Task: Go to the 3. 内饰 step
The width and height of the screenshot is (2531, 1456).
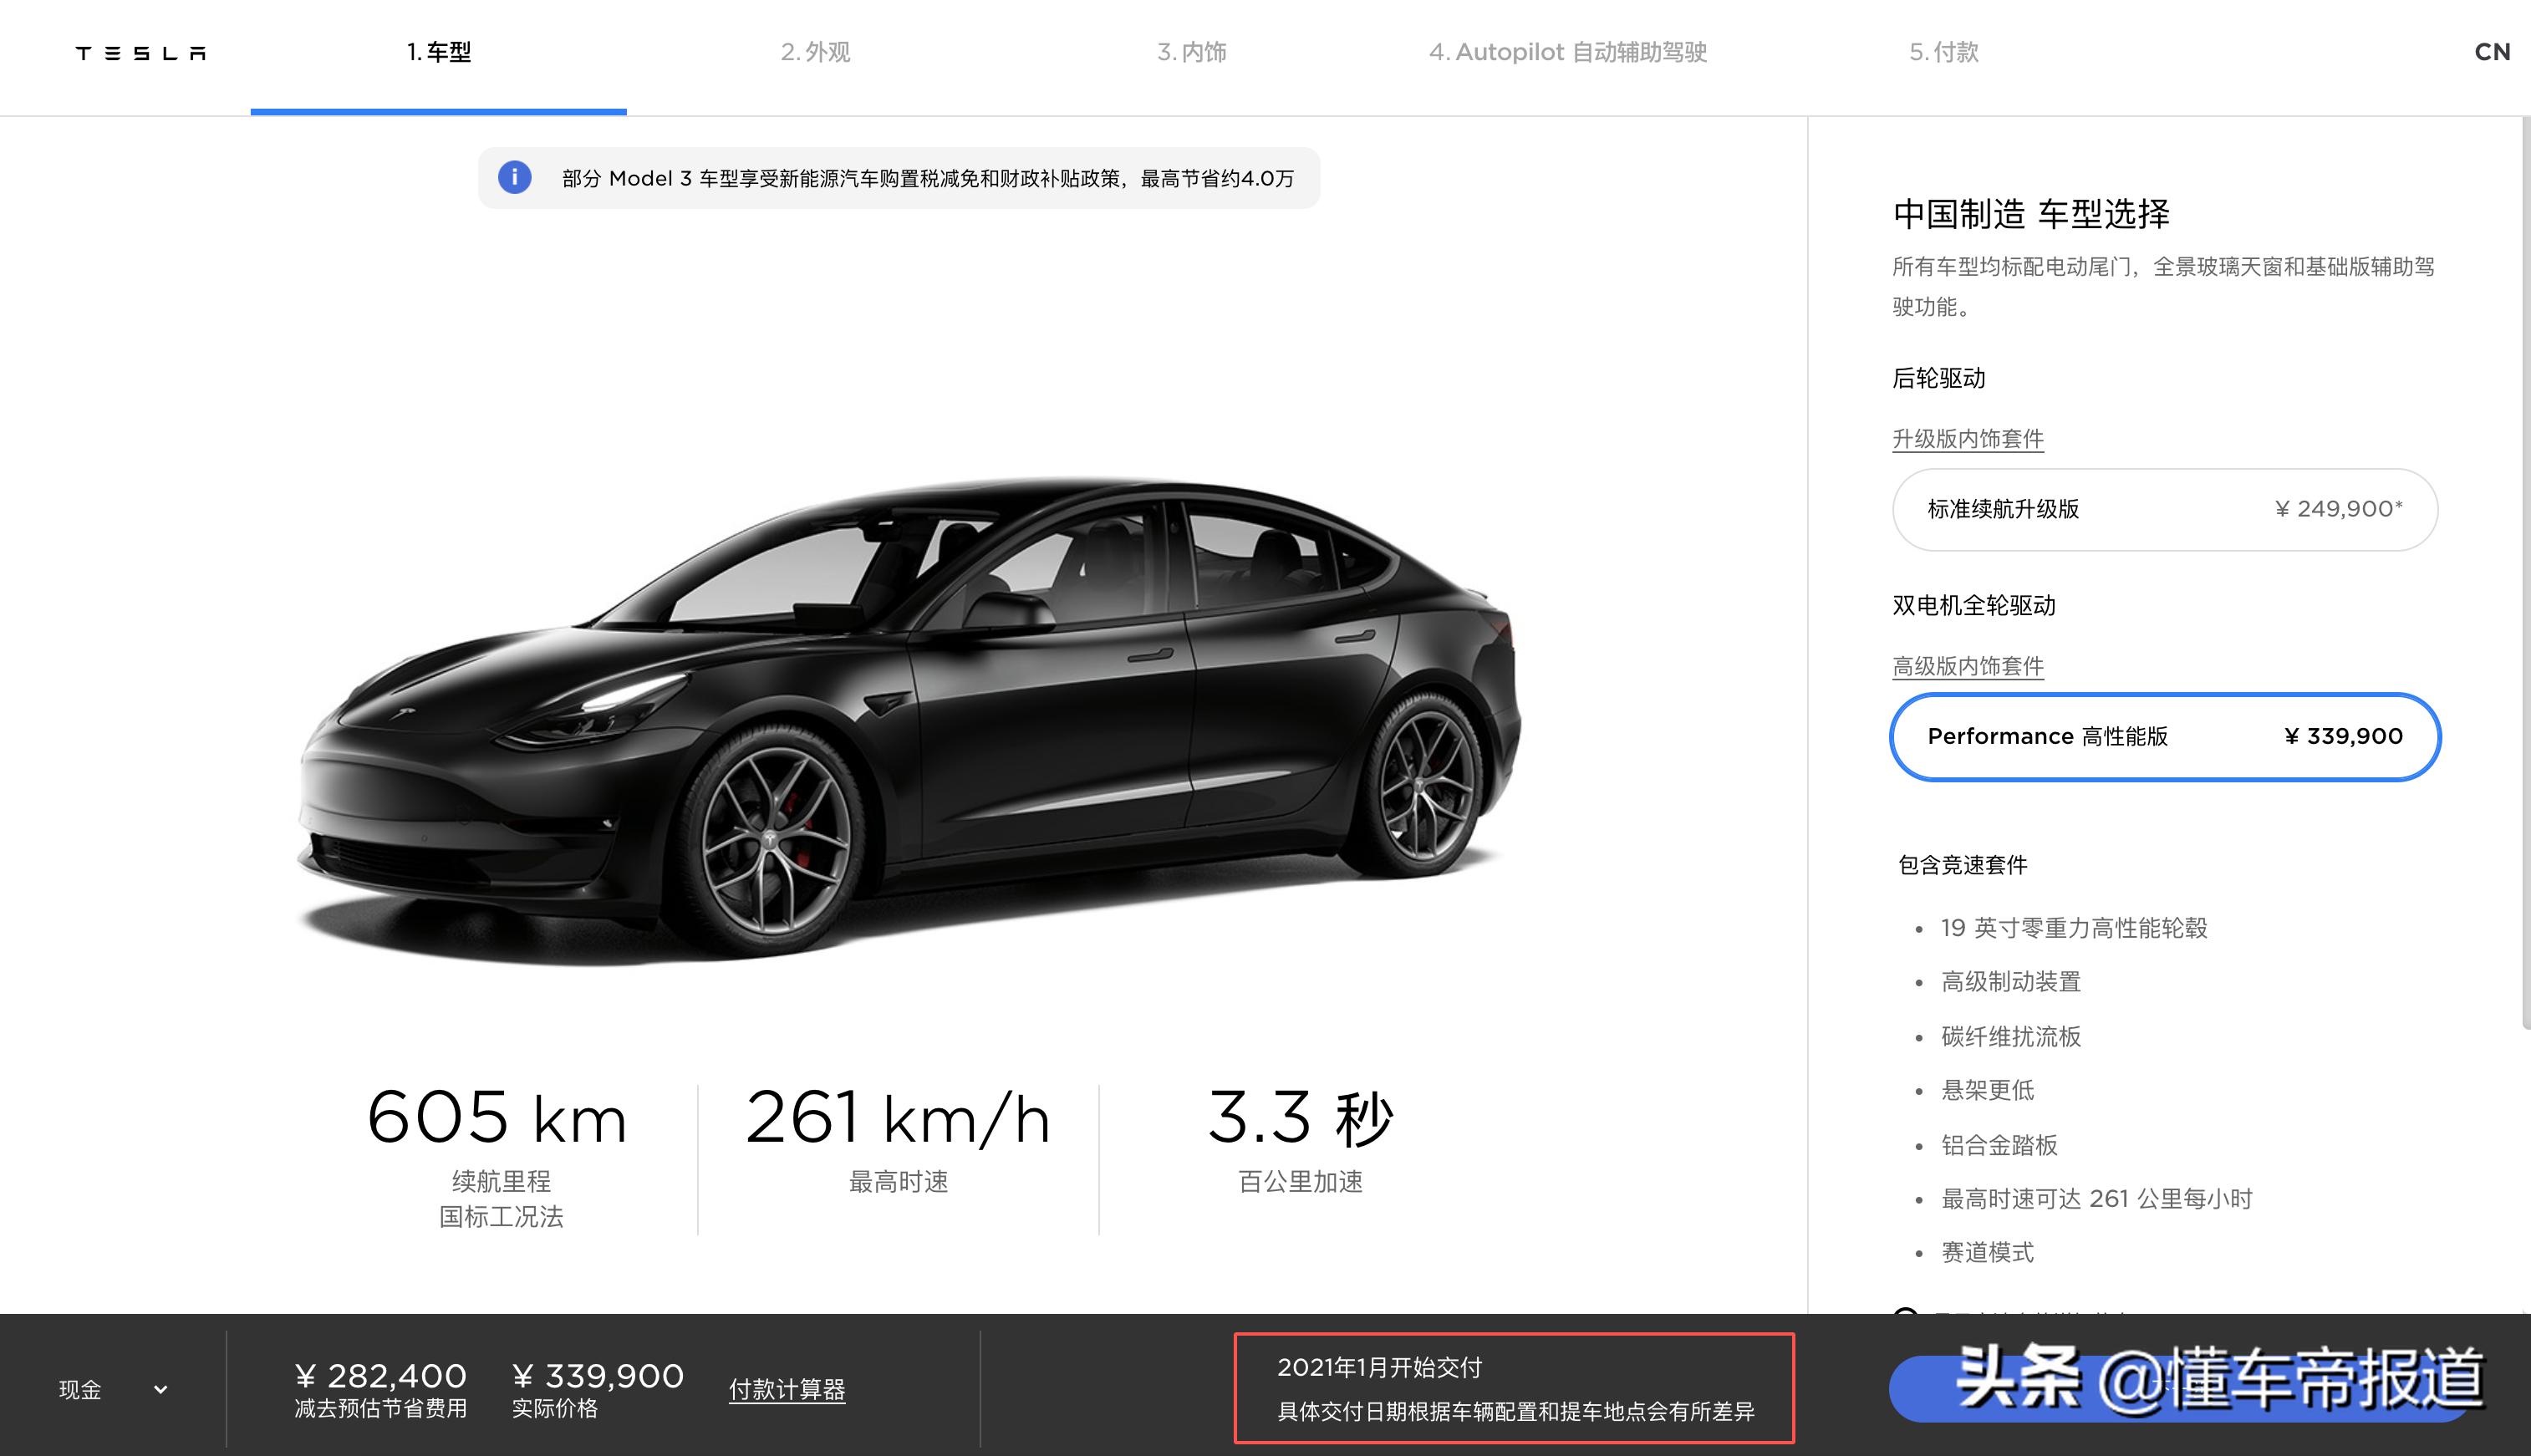Action: pos(1191,52)
